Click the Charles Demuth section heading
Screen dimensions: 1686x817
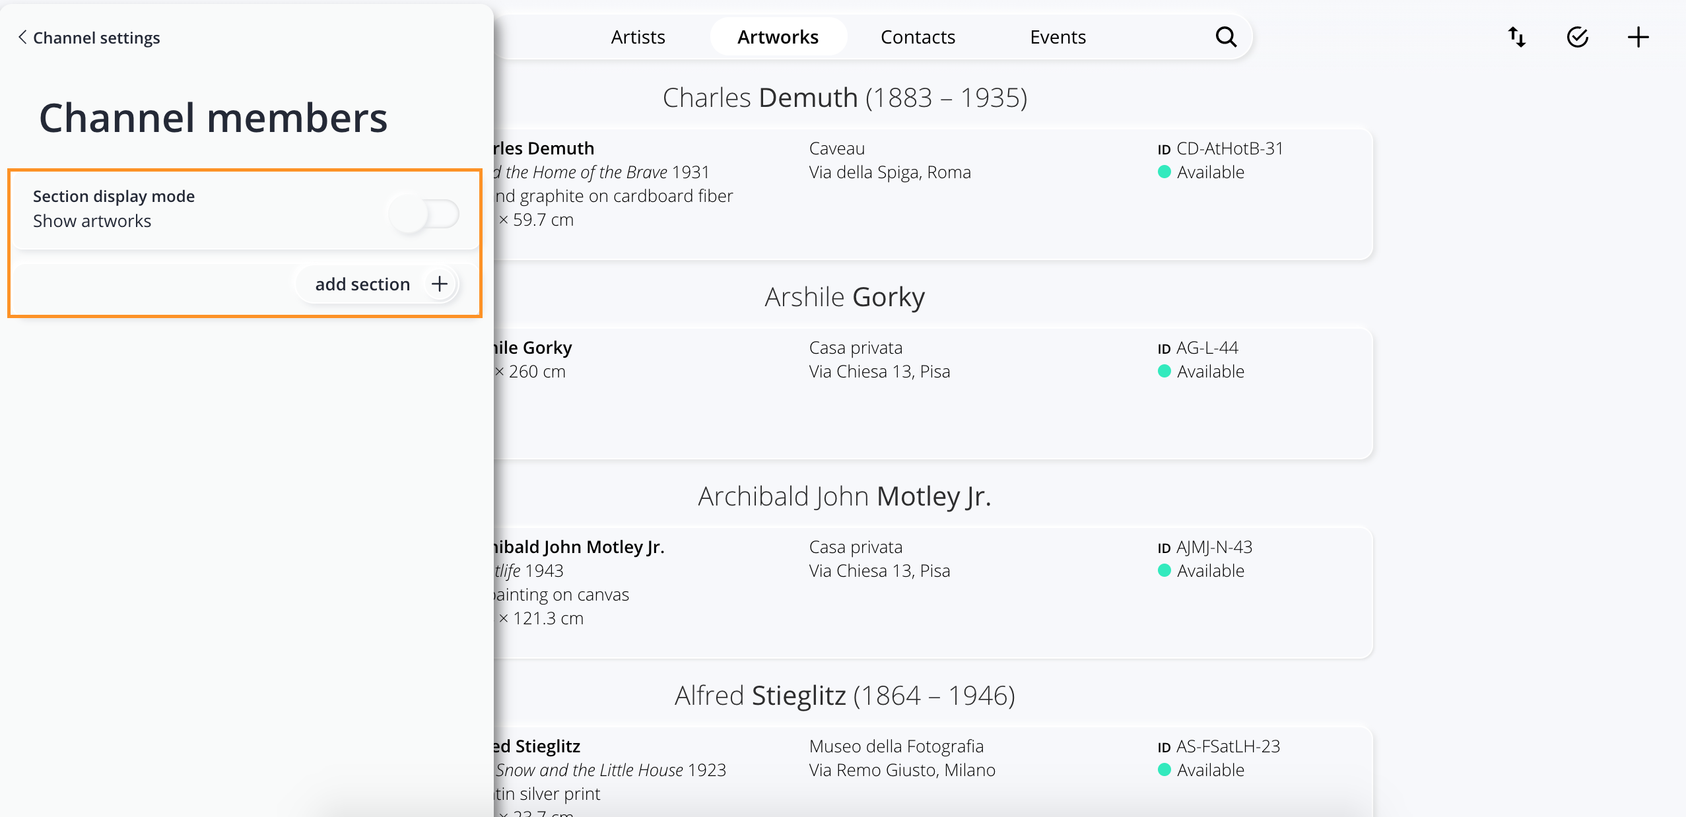tap(845, 98)
